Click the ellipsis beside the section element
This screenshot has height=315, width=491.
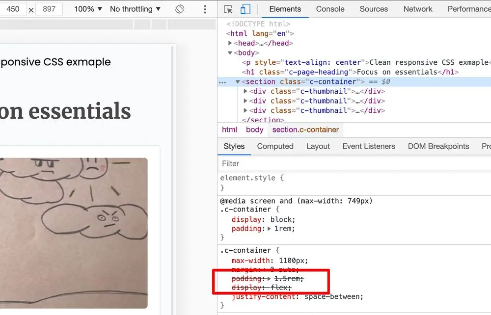(222, 81)
